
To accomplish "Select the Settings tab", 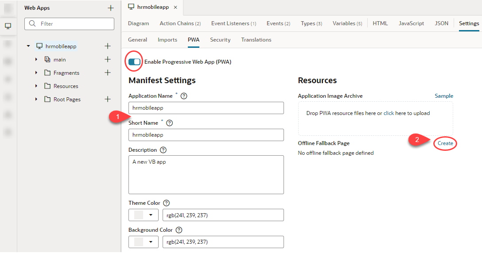I will coord(469,23).
